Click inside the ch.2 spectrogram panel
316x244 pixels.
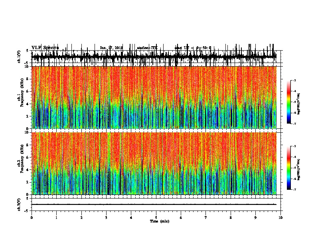point(154,163)
